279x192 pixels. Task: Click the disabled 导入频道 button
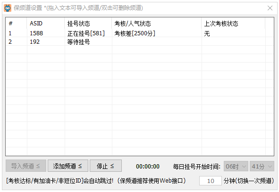26,166
